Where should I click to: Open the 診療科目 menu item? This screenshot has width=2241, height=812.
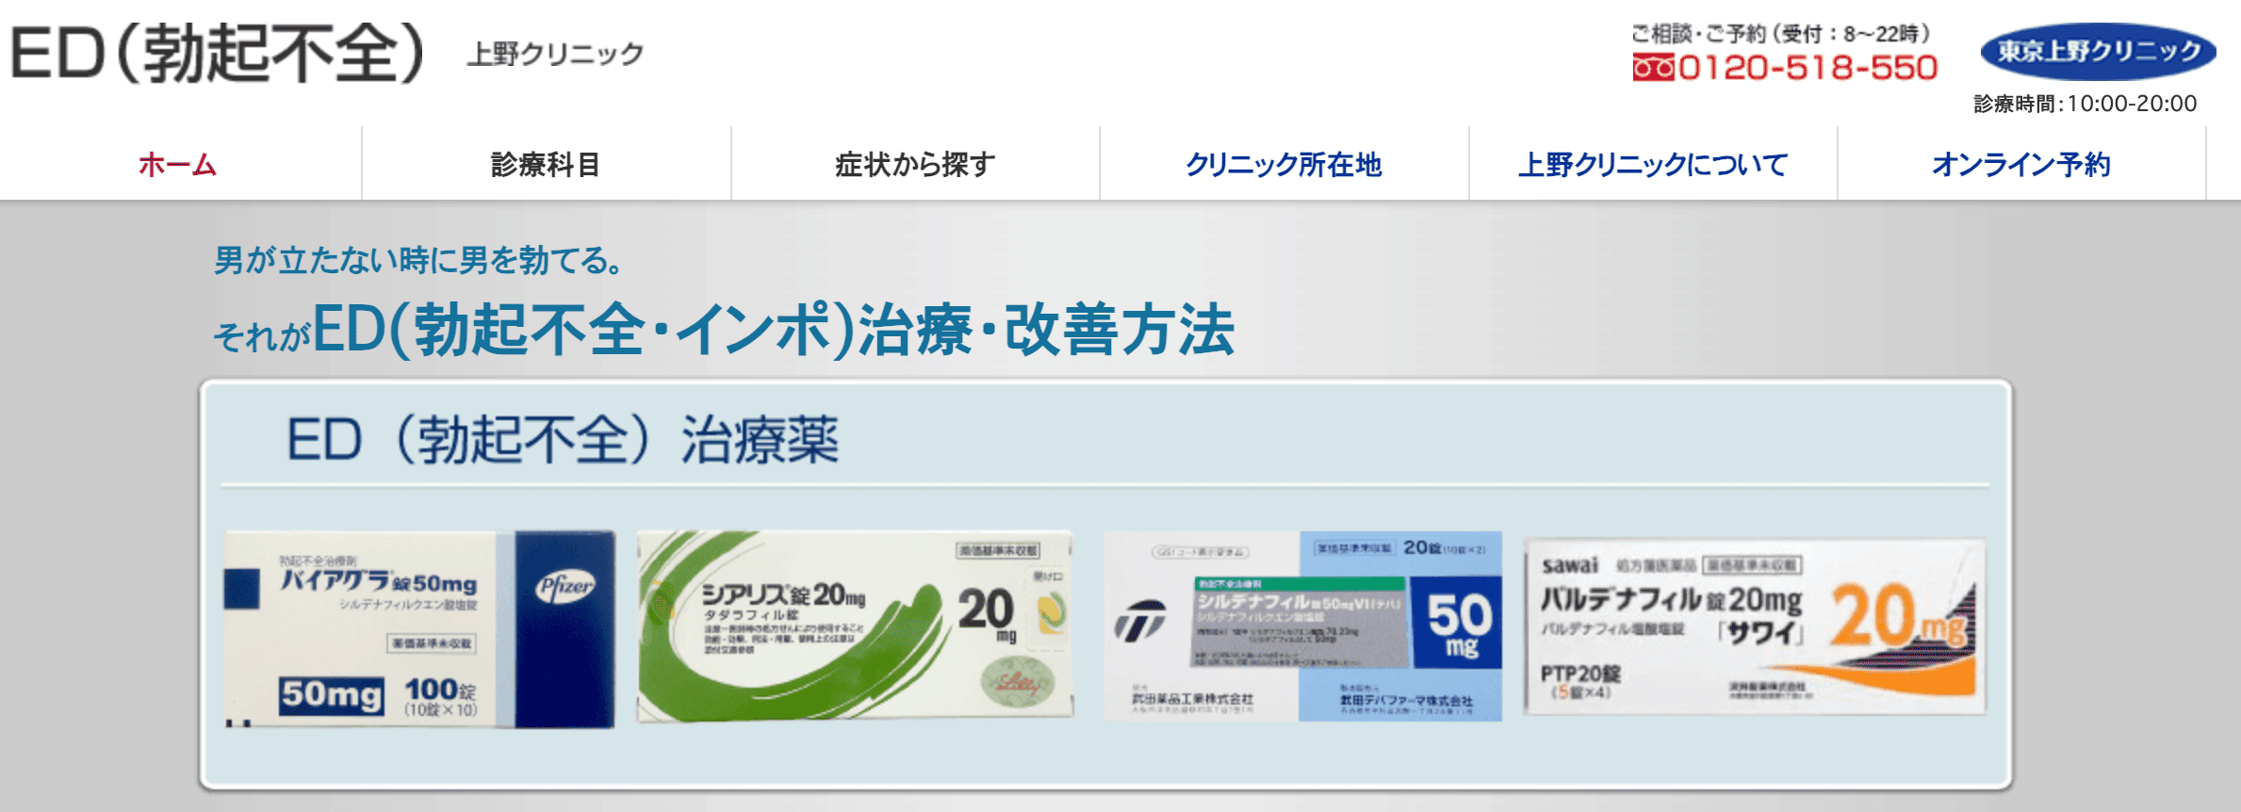[x=546, y=165]
